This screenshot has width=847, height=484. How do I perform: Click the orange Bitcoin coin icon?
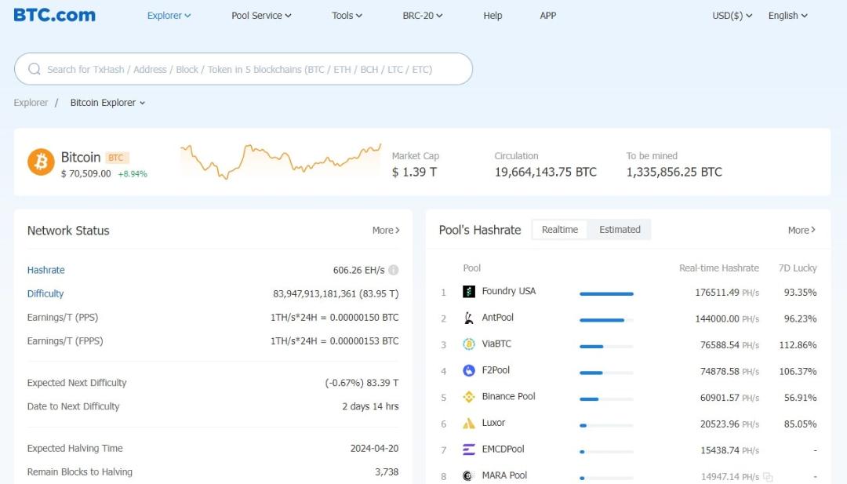coord(41,162)
